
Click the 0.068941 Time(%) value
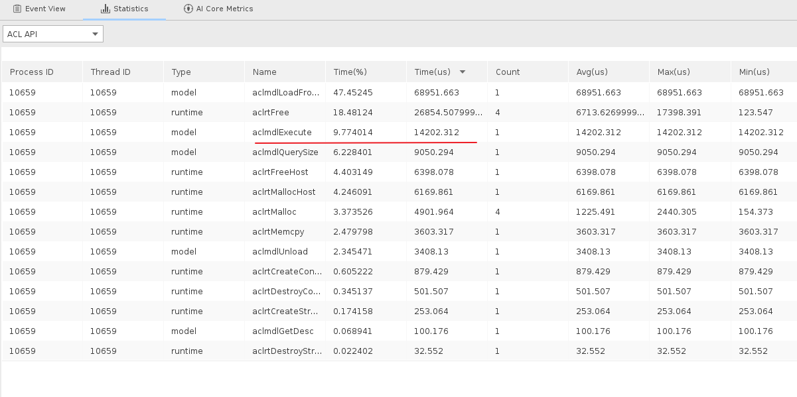[x=353, y=331]
